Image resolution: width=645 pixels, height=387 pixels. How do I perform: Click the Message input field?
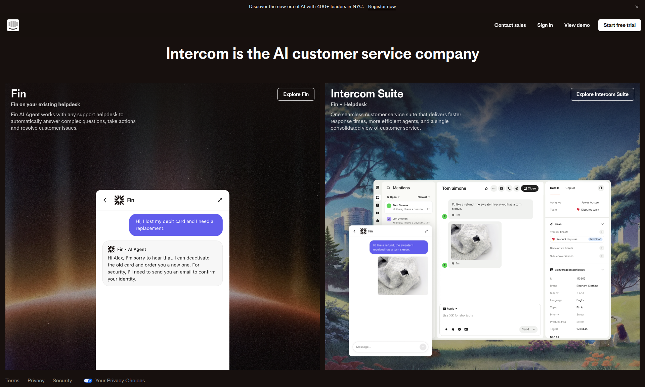point(387,347)
